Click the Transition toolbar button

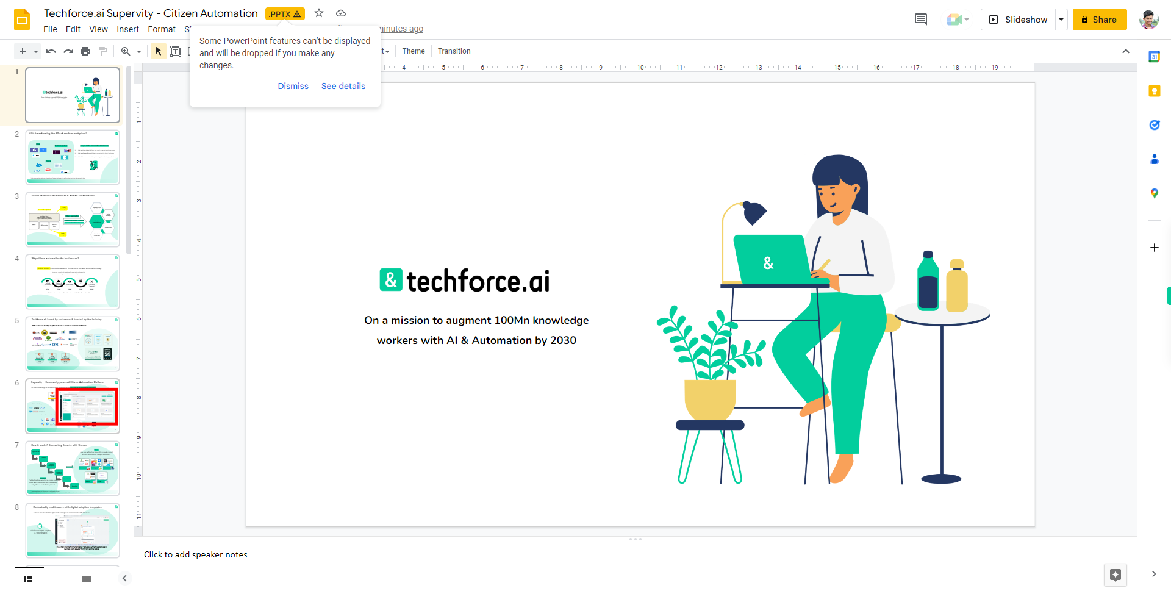pyautogui.click(x=454, y=51)
